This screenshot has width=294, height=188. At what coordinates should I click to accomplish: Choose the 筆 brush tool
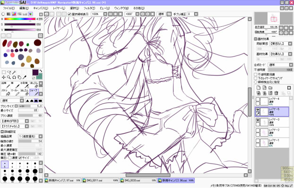[x=15, y=85]
